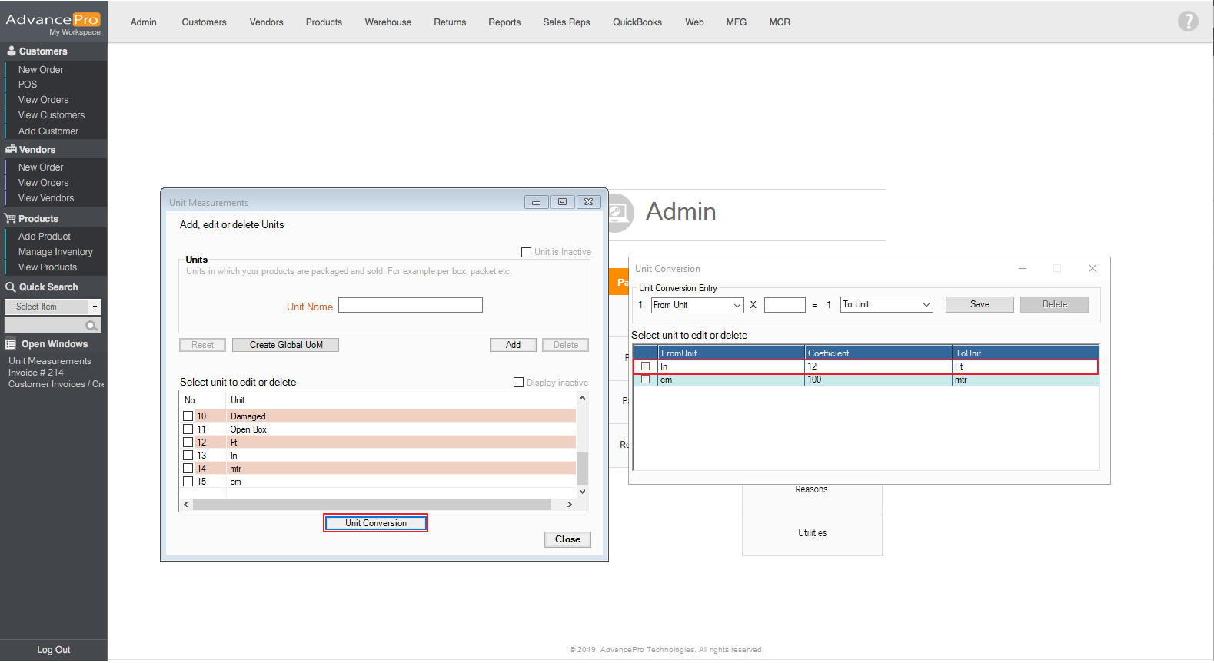Click the search field magnifier button

(91, 326)
